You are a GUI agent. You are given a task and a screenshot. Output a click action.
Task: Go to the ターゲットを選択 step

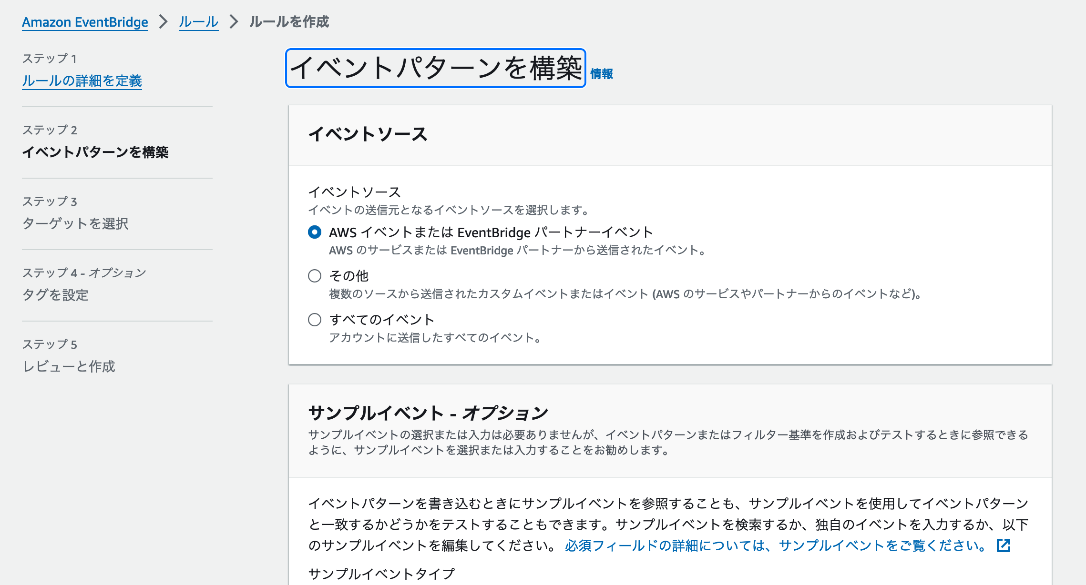coord(76,224)
